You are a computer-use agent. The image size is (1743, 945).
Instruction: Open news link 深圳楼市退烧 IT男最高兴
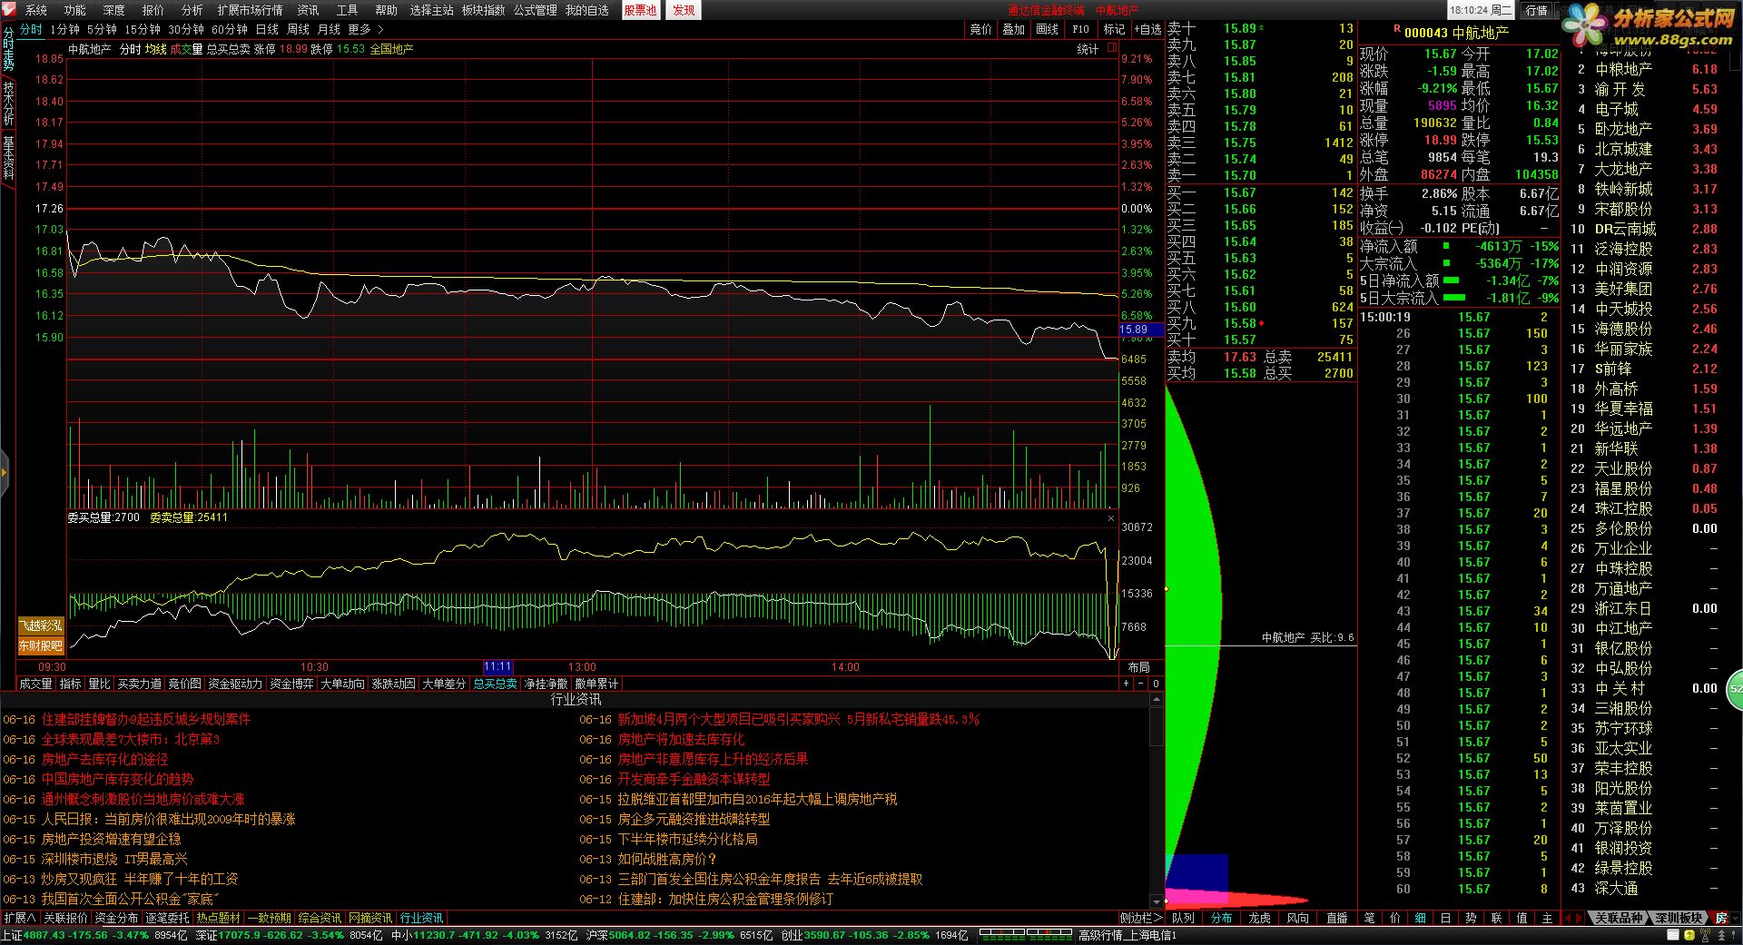[114, 860]
